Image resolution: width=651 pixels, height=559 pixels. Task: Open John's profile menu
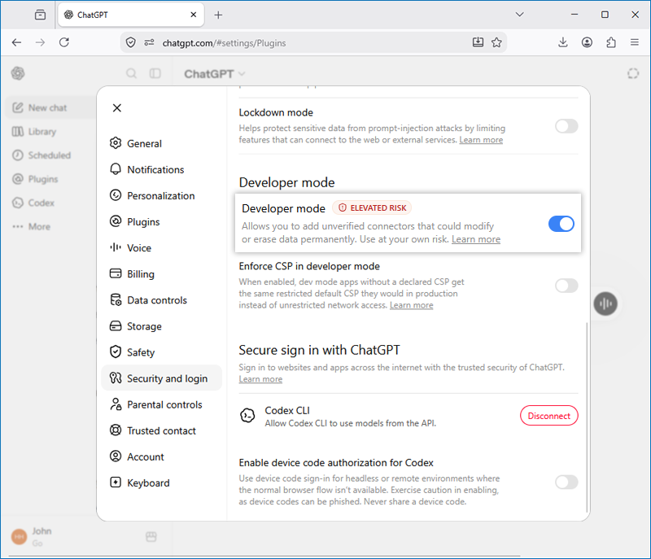click(33, 537)
